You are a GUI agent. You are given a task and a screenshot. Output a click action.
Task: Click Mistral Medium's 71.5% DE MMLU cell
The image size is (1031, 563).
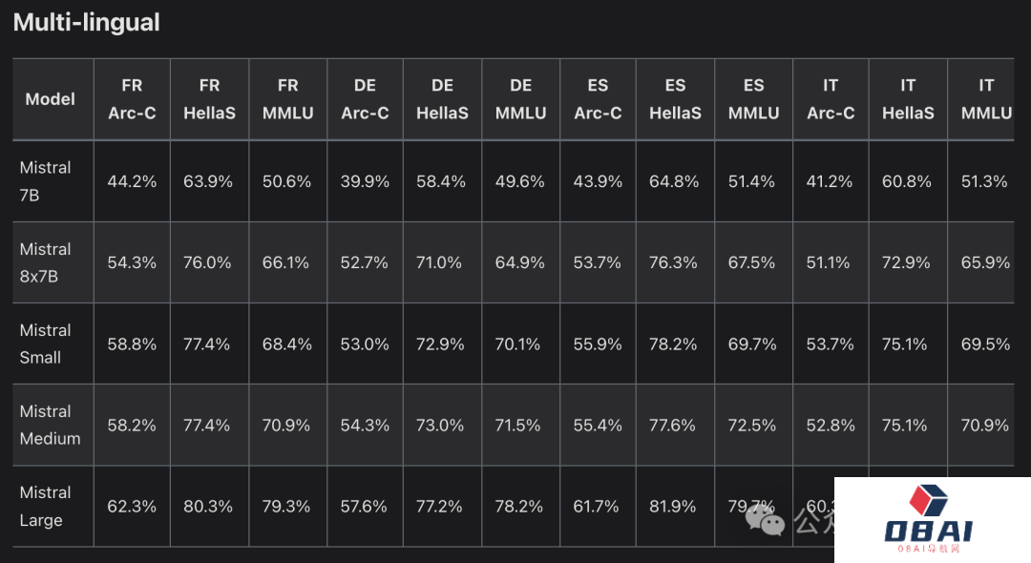tap(520, 426)
